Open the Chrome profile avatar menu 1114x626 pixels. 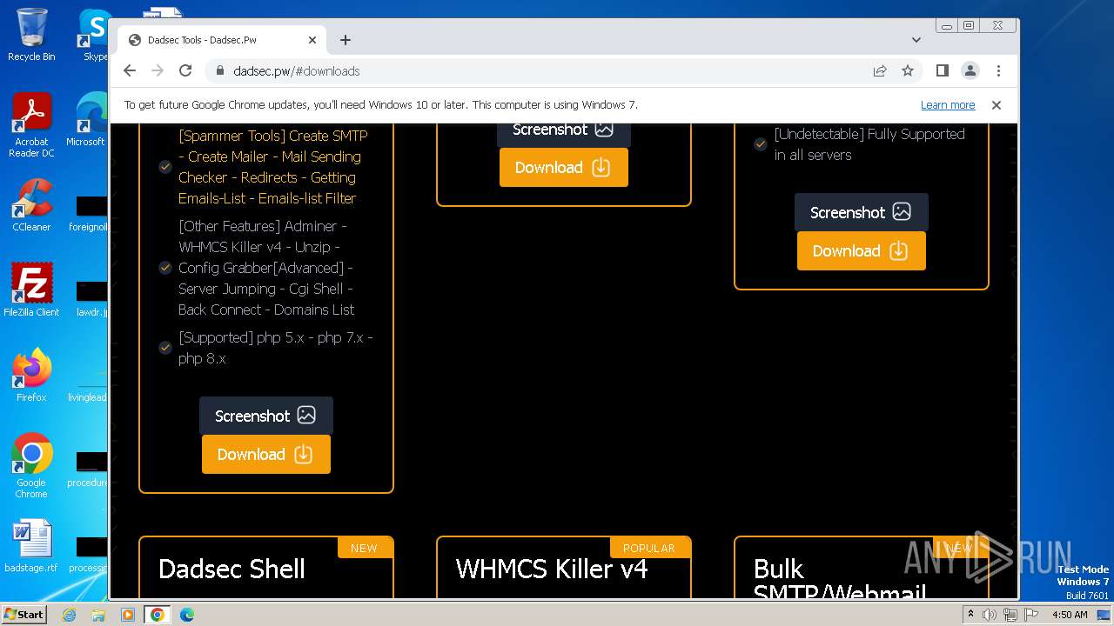pos(970,70)
